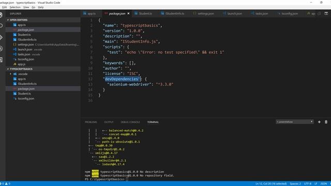
Task: Change JSON language mode in status bar
Action: (x=324, y=184)
